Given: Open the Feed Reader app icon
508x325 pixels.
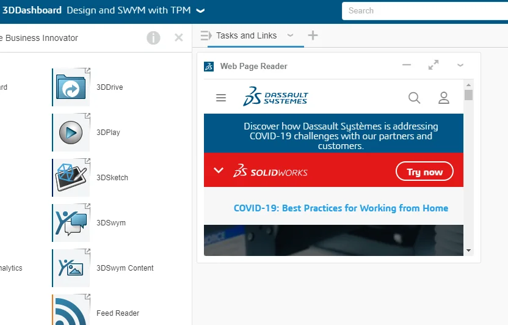Looking at the screenshot, I should coord(71,310).
